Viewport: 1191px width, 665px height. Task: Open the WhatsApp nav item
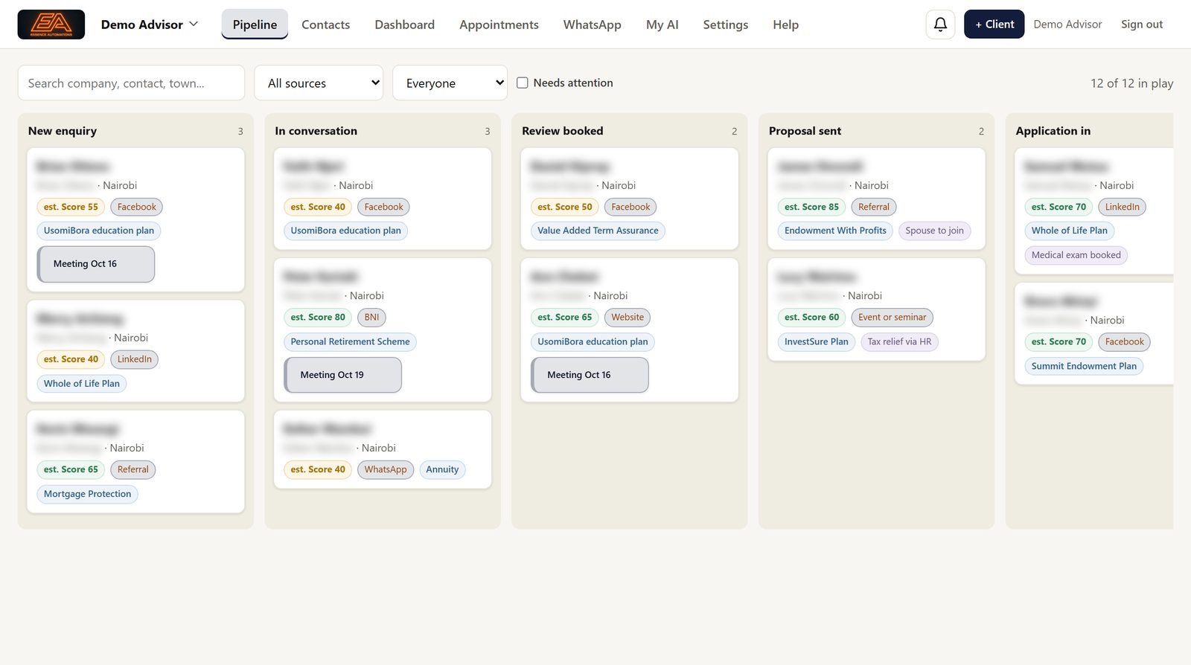tap(592, 25)
